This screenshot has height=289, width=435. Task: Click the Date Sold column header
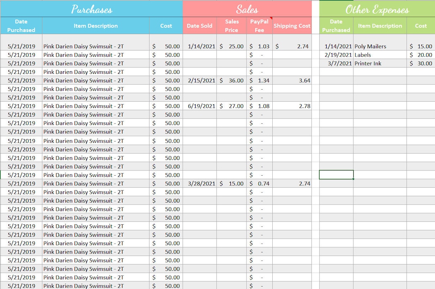click(200, 25)
